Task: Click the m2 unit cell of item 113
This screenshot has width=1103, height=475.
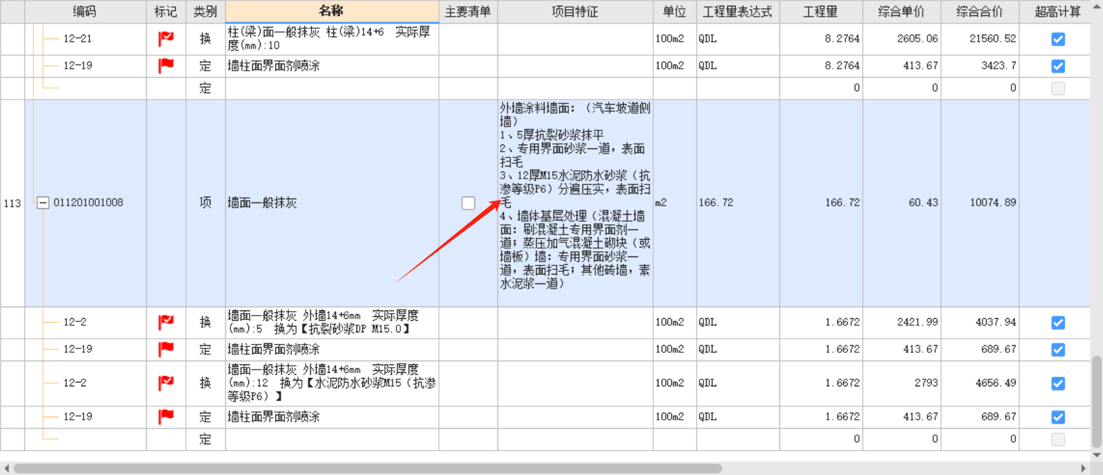Action: (674, 203)
